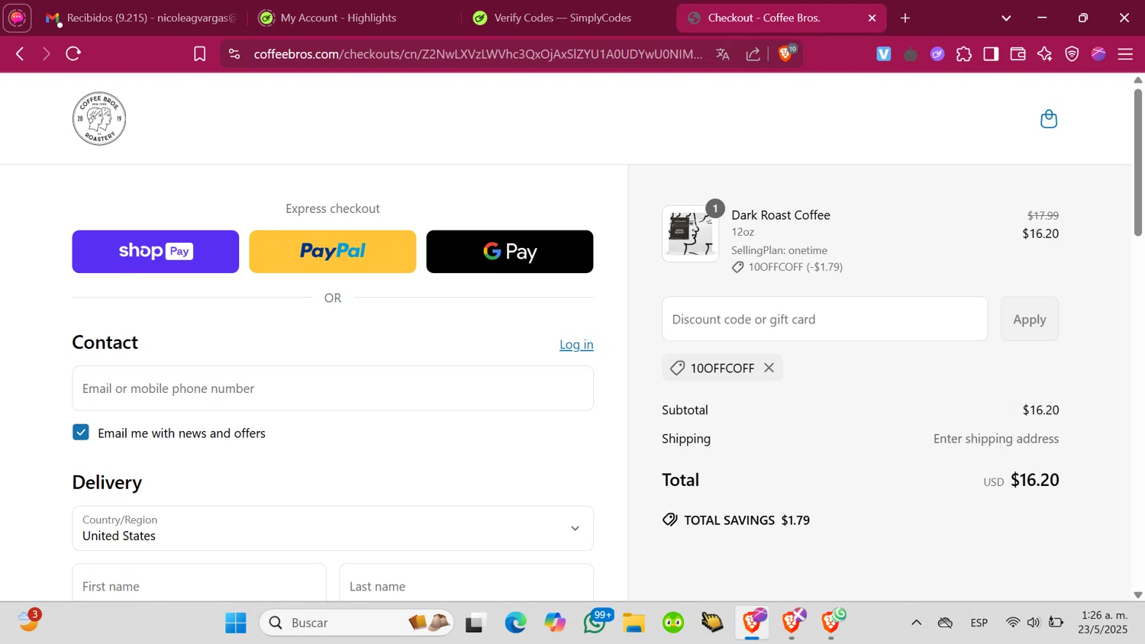The height and width of the screenshot is (644, 1145).
Task: Switch to the My Account - Highlights tab
Action: tap(338, 18)
